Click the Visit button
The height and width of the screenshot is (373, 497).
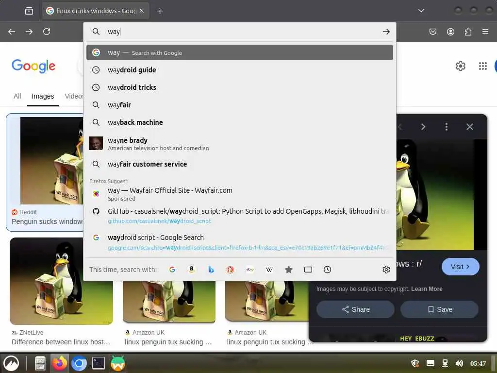460,267
